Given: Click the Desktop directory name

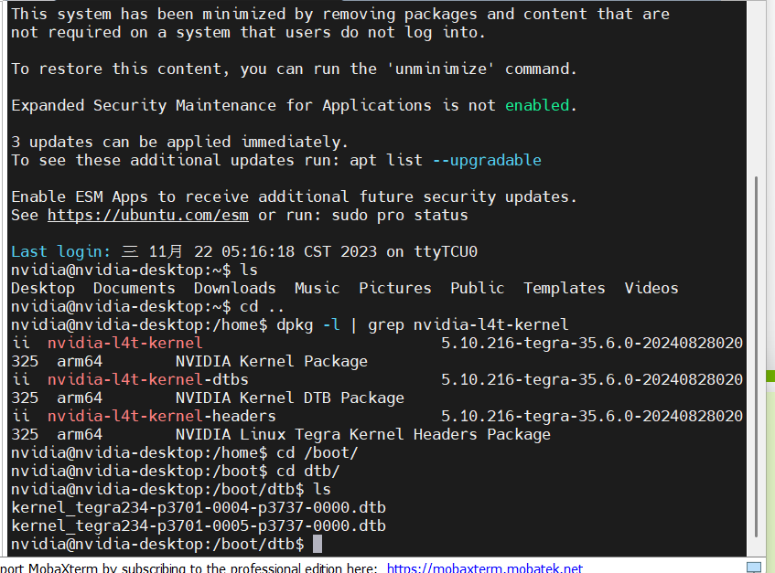Looking at the screenshot, I should pos(43,289).
